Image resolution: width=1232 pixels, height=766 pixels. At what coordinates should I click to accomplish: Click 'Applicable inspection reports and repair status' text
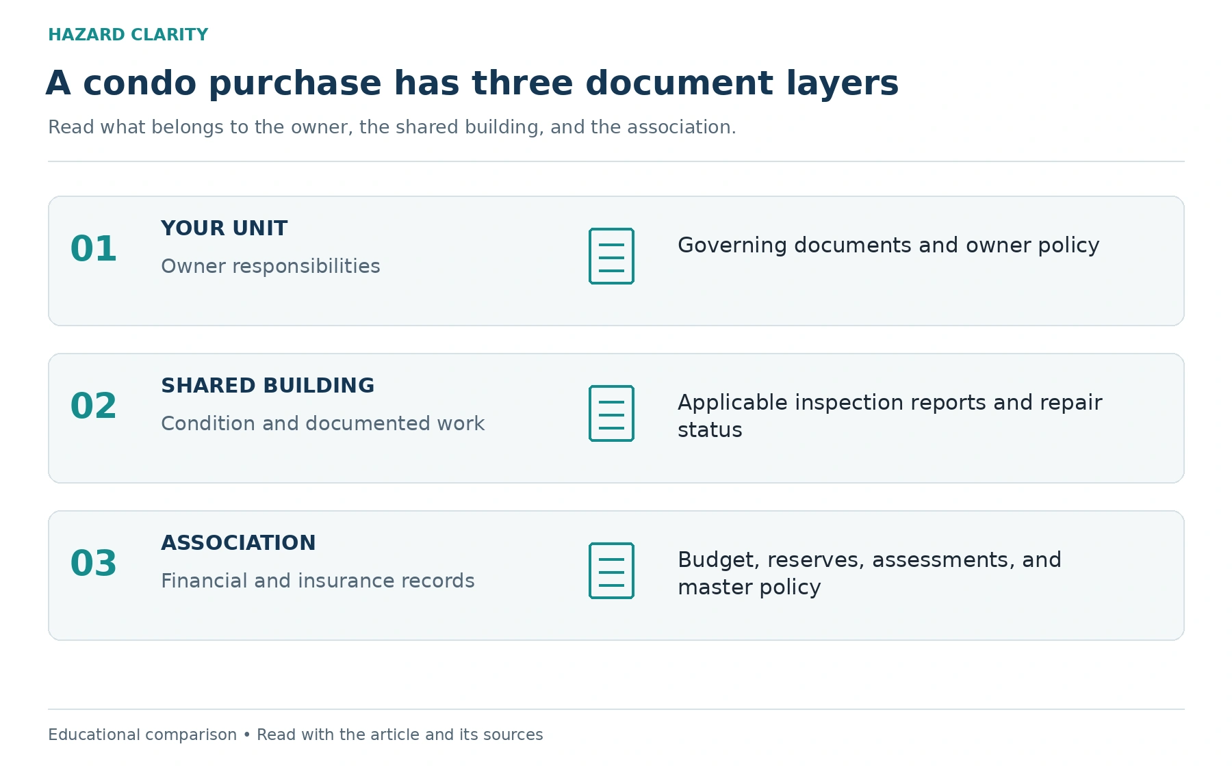pos(890,416)
